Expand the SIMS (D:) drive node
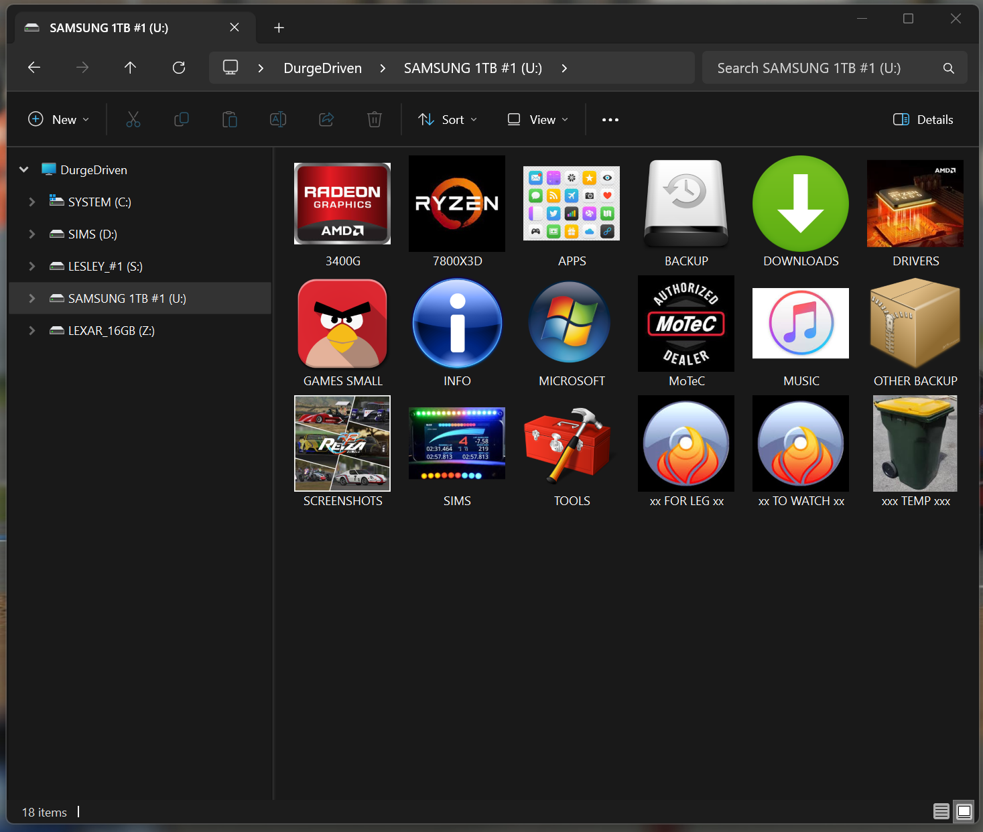Screen dimensions: 983x832 point(31,234)
